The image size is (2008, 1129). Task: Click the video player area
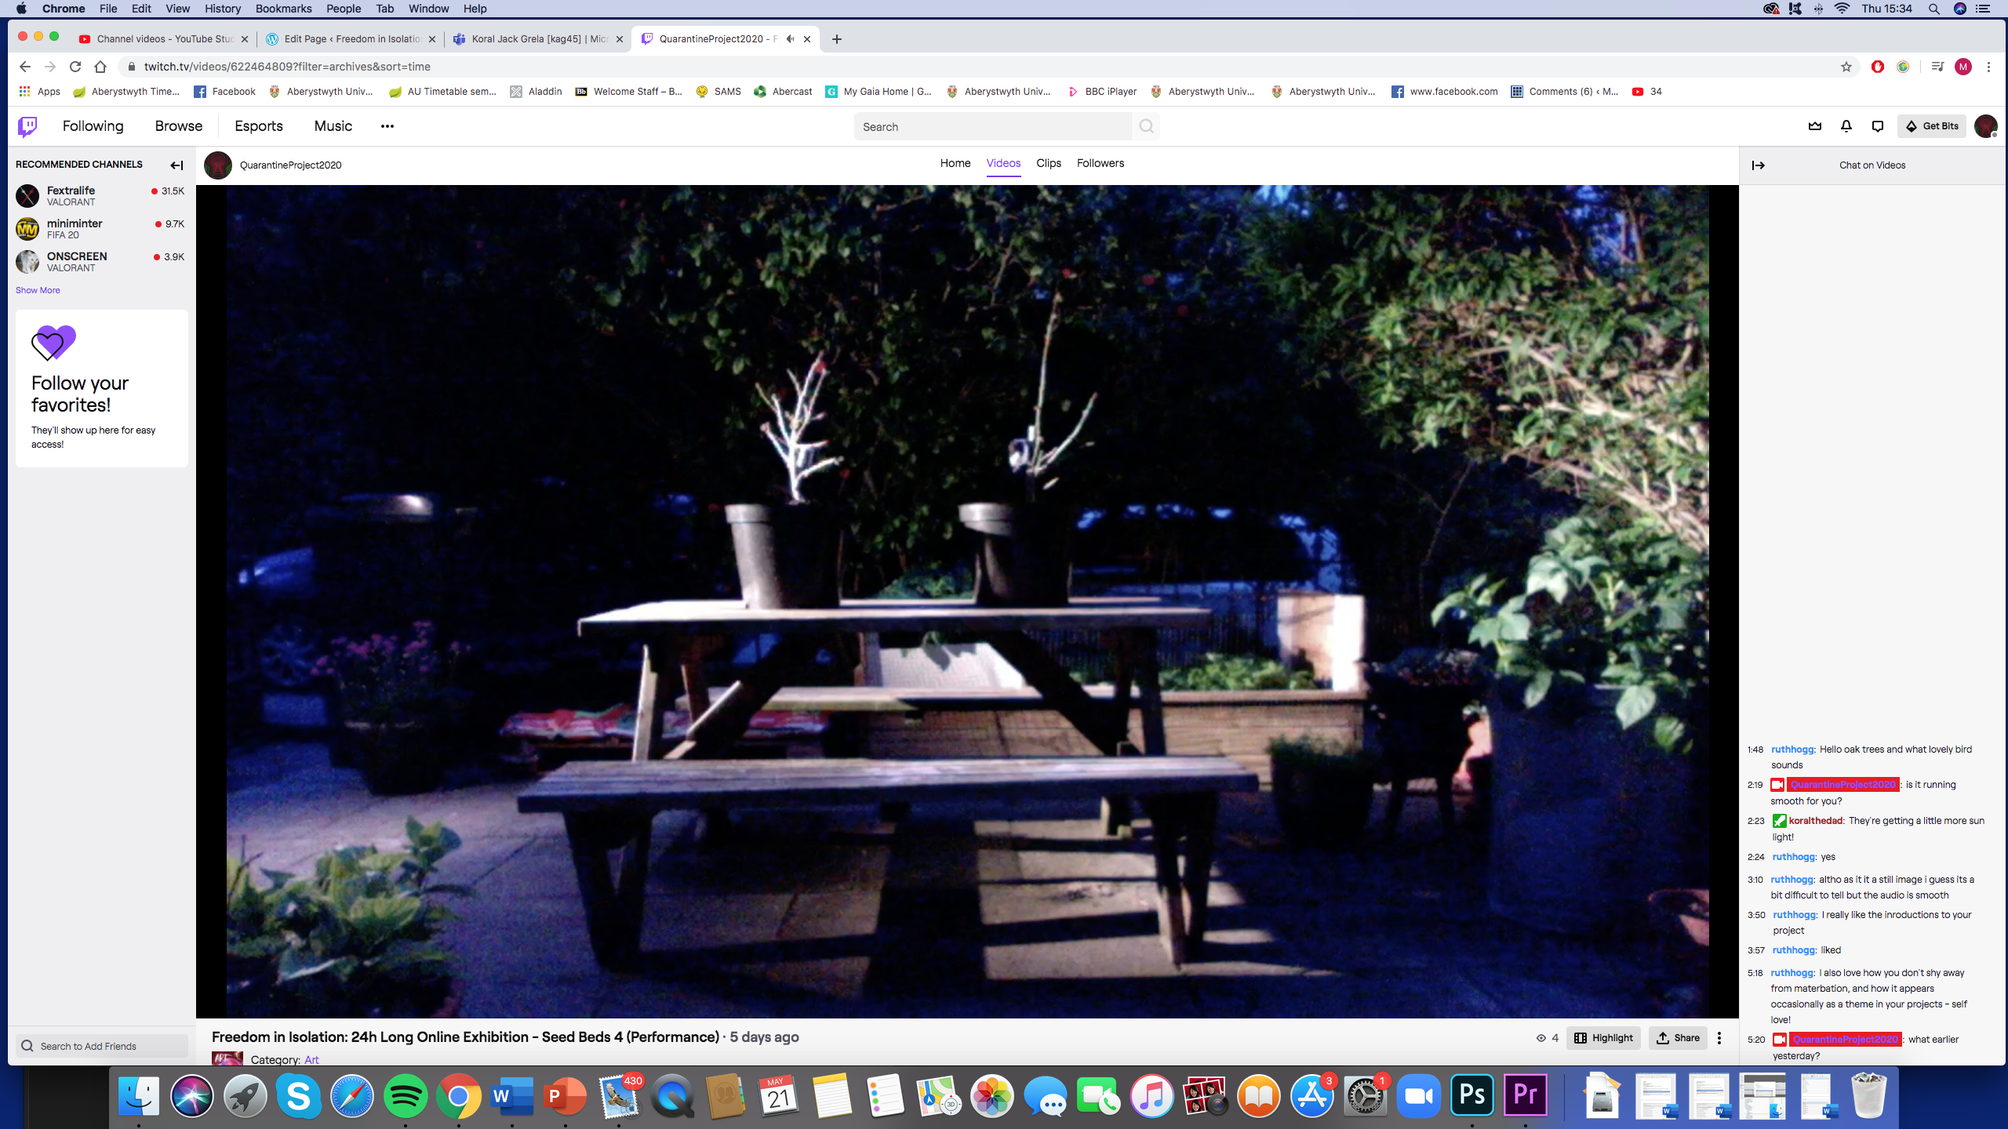[967, 601]
